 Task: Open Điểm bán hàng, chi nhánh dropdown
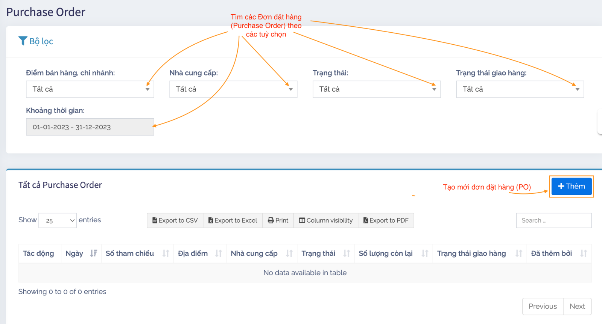pos(90,89)
